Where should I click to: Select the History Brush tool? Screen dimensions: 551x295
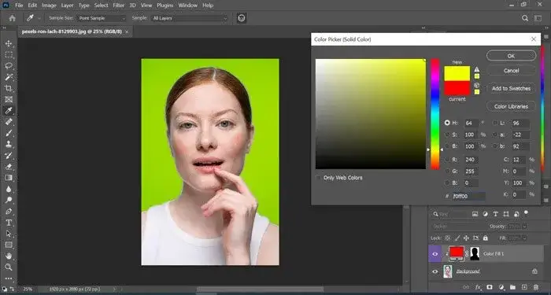point(9,155)
